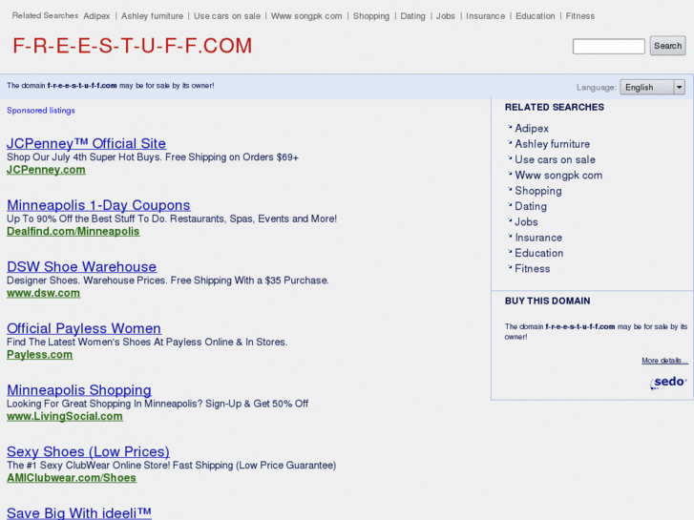Open Fitness in sidebar list
The image size is (694, 520).
pyautogui.click(x=532, y=269)
